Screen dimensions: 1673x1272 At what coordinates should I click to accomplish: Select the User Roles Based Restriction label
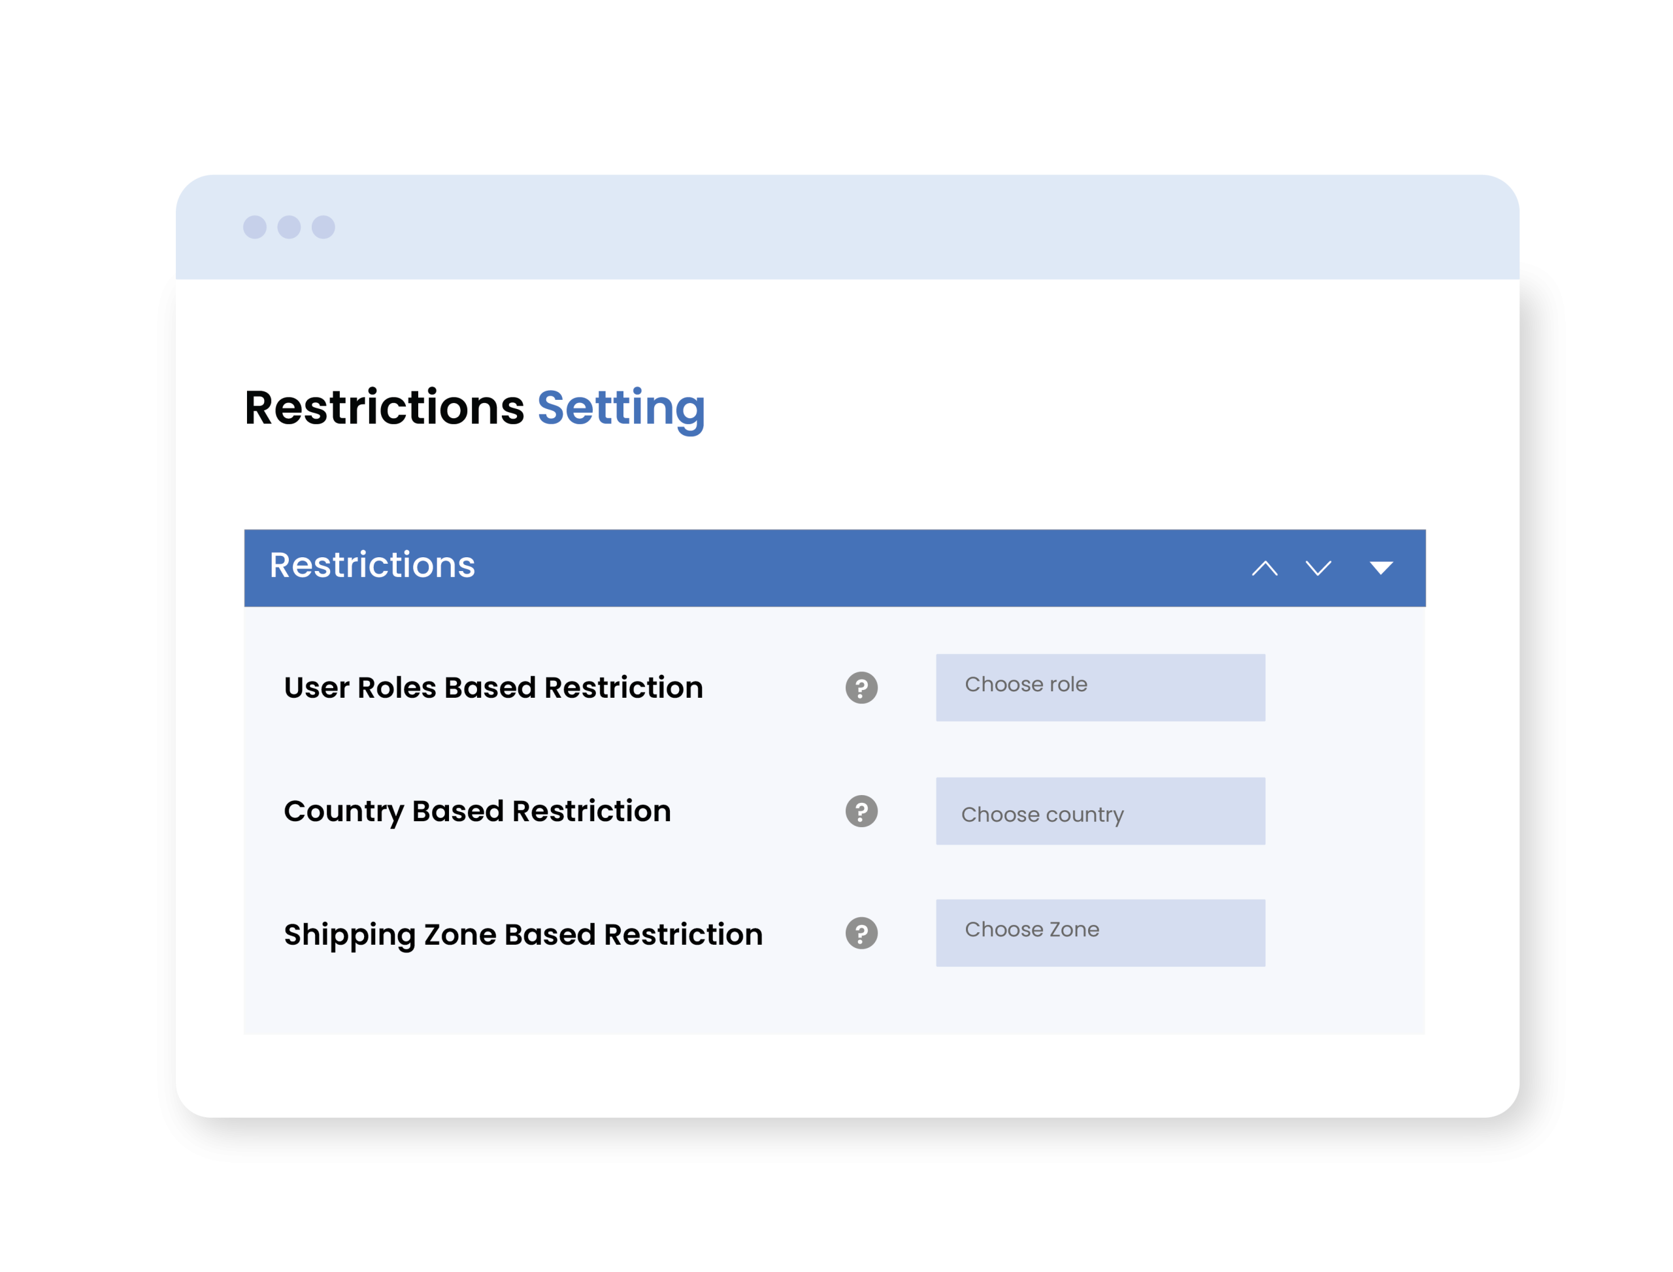(493, 687)
